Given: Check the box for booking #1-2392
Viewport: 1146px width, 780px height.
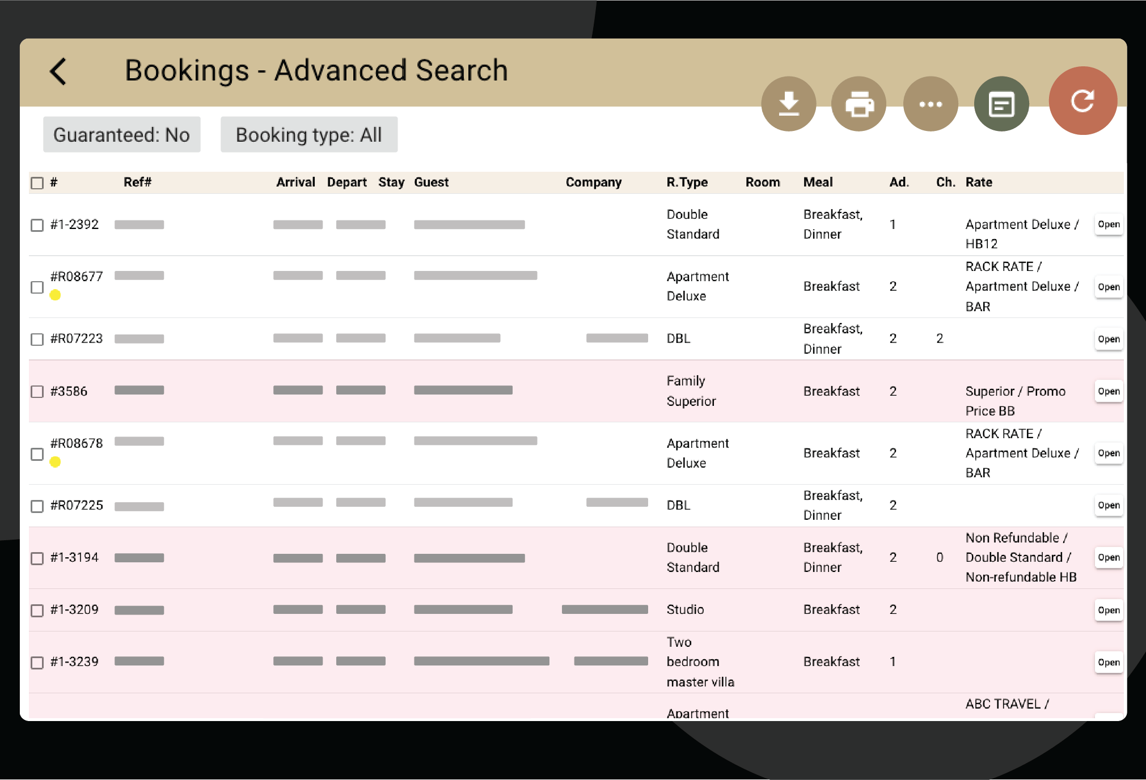Looking at the screenshot, I should (x=37, y=225).
